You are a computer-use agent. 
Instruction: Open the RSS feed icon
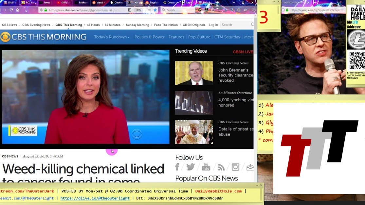221,167
